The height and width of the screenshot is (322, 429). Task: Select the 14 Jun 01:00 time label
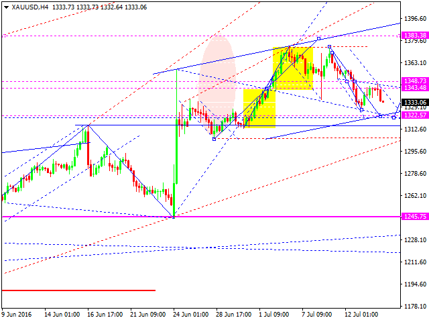click(x=62, y=315)
